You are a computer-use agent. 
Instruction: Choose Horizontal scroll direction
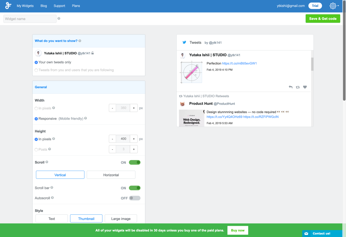coord(111,175)
